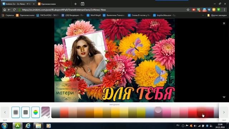Click the next arrow in background panel
Viewport: 229px width, 129px height.
click(x=224, y=112)
